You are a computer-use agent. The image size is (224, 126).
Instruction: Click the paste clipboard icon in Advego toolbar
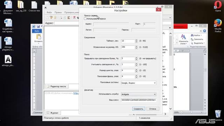click(x=69, y=18)
